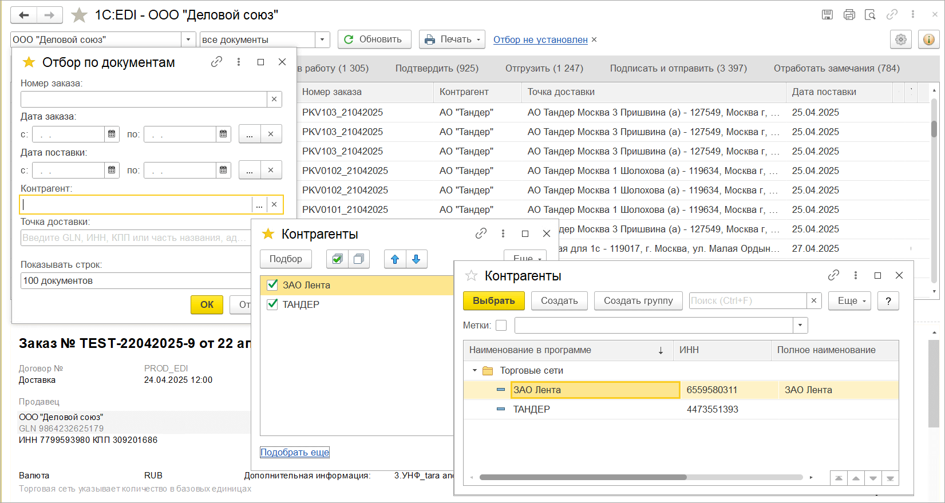Move item up with blue arrow

coord(394,259)
